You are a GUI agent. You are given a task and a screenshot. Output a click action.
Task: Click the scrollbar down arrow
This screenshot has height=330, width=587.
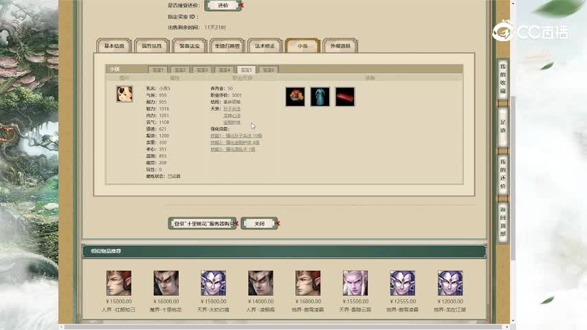point(513,321)
